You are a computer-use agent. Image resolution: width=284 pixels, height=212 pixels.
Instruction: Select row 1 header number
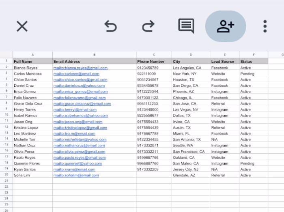pyautogui.click(x=6, y=61)
